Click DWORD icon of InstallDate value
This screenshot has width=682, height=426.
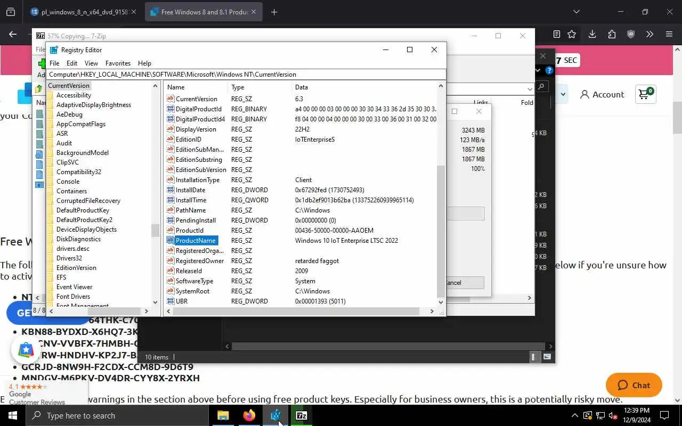pyautogui.click(x=170, y=190)
